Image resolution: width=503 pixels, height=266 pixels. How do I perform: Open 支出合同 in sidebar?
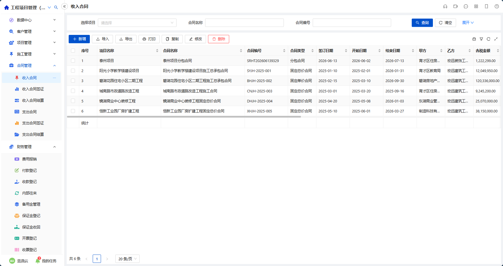pos(31,112)
